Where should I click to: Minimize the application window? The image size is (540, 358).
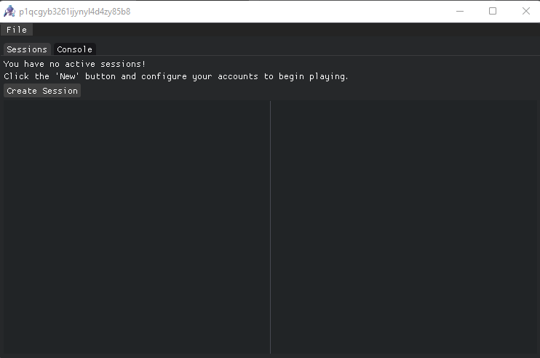[x=460, y=12]
